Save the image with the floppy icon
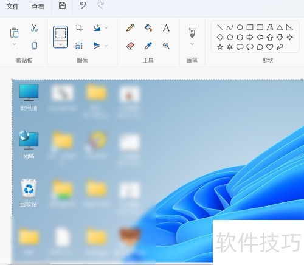This screenshot has width=304, height=265. 62,5
